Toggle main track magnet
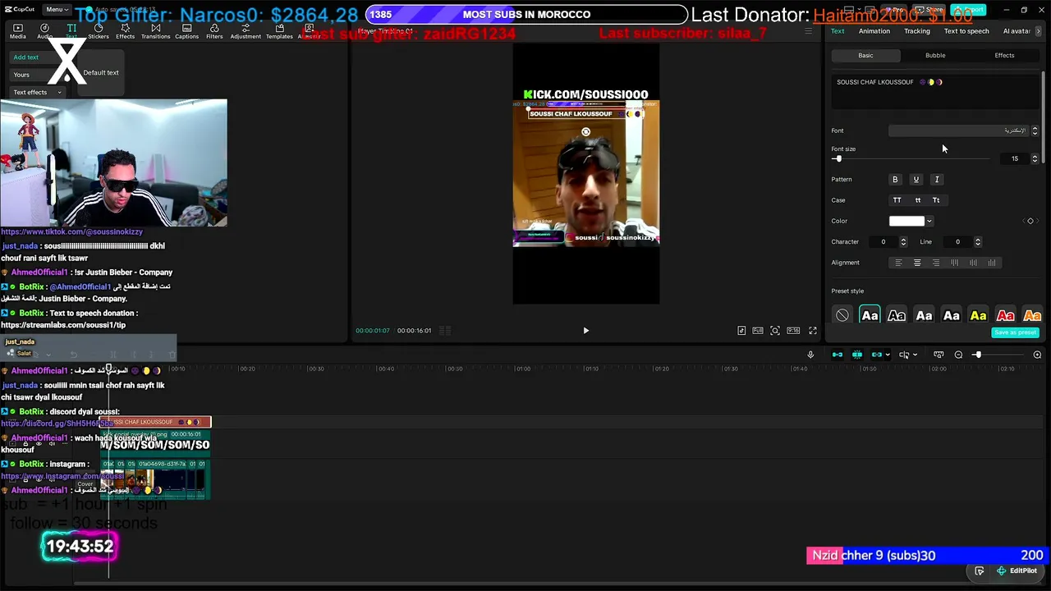 [838, 355]
